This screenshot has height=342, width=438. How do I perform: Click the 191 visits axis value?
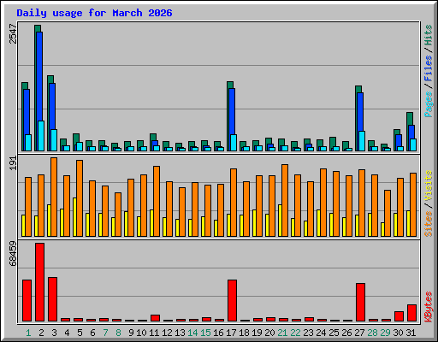(x=13, y=163)
